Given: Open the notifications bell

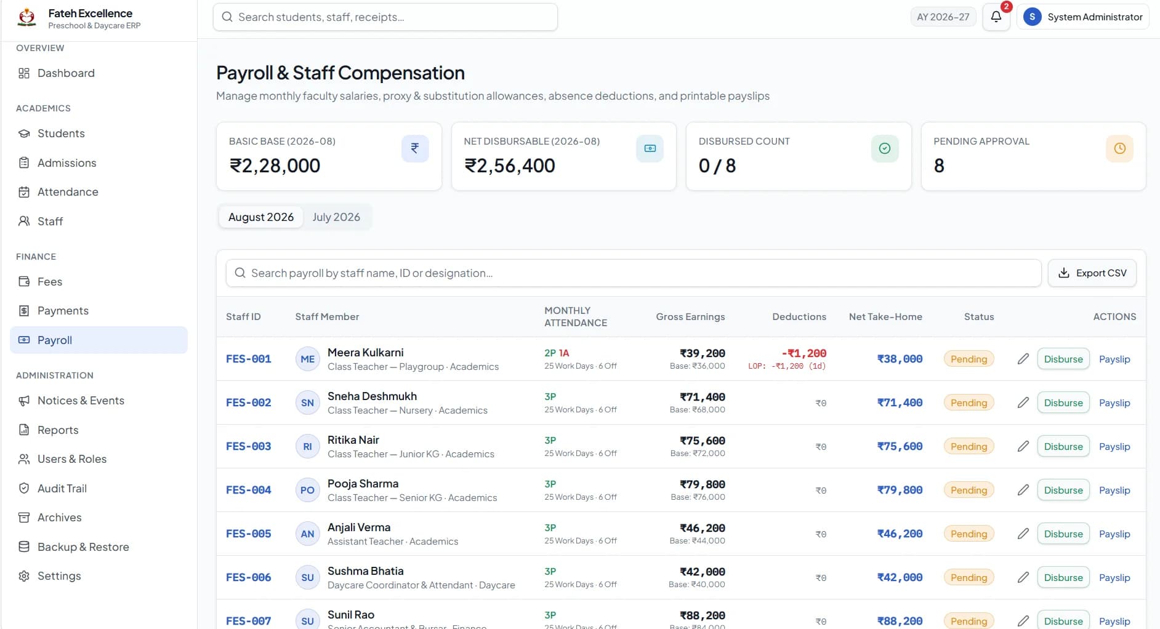Looking at the screenshot, I should (996, 17).
